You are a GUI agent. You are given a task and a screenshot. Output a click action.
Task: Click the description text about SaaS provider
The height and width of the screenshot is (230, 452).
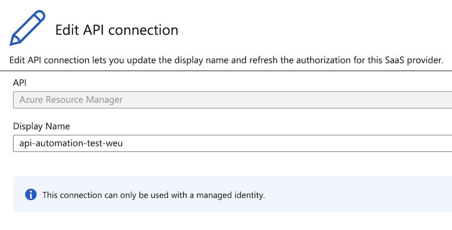coord(227,60)
